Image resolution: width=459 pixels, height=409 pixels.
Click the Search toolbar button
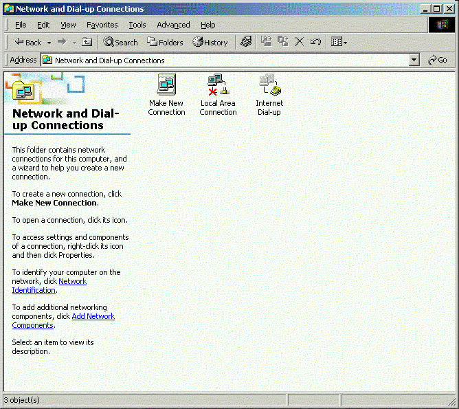point(121,42)
